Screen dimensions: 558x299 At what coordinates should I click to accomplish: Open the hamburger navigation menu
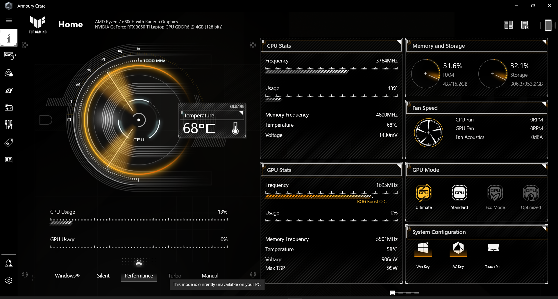click(x=9, y=20)
